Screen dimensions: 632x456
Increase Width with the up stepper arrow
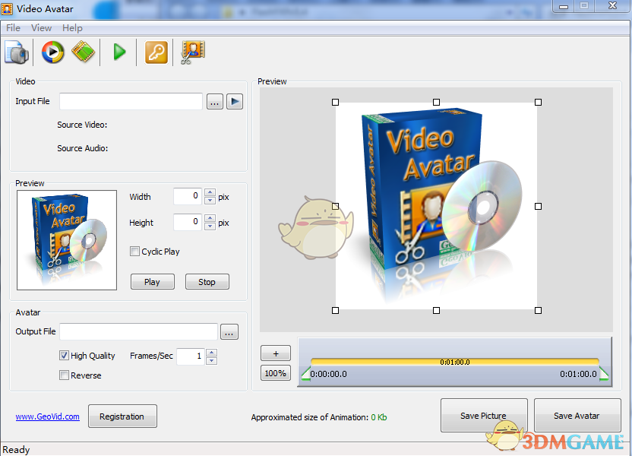[x=210, y=192]
